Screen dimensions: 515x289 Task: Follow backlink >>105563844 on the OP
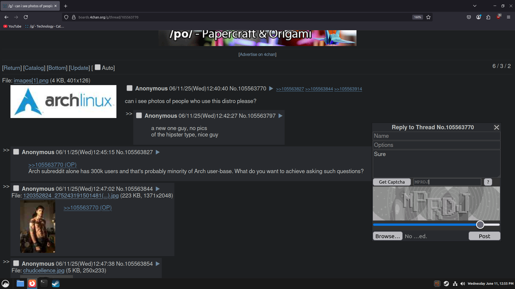319,89
